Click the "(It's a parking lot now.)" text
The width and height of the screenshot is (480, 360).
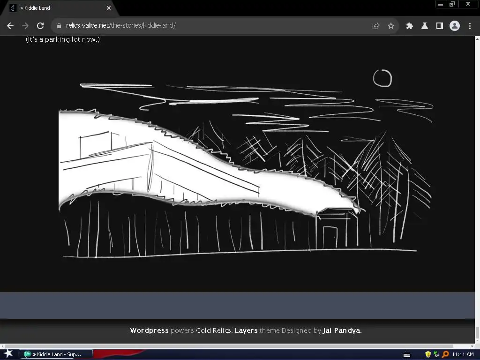[63, 39]
